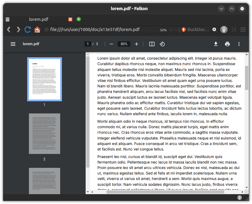Image resolution: width=252 pixels, height=204 pixels.
Task: Bookmark the page with the star icon
Action: click(171, 30)
